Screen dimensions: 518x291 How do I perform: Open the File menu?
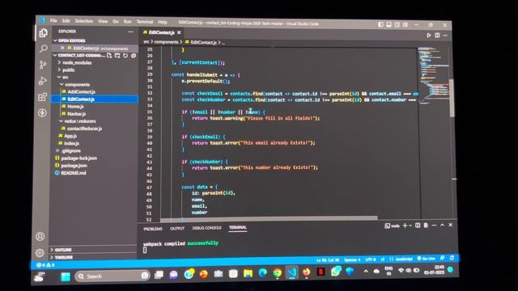point(53,20)
